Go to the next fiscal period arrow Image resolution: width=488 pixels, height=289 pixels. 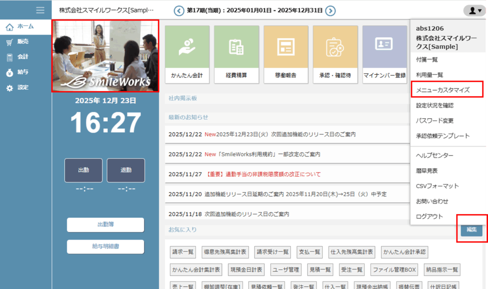[x=330, y=10]
